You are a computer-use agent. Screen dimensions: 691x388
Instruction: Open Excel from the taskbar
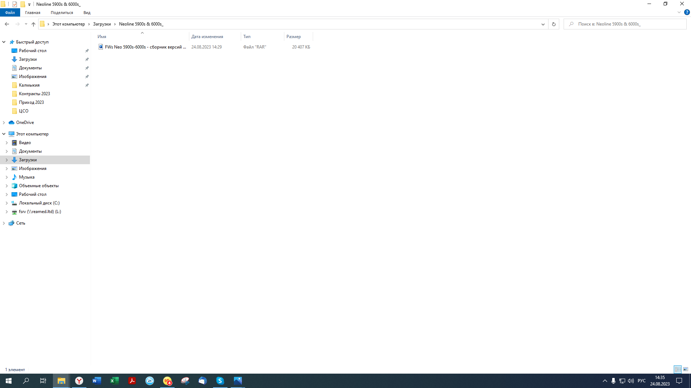[114, 381]
